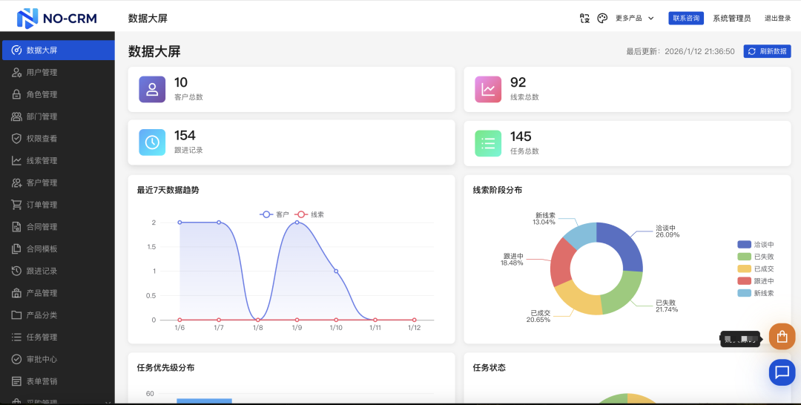The image size is (801, 405).
Task: Click the NO-CRM logo icon
Action: point(27,19)
